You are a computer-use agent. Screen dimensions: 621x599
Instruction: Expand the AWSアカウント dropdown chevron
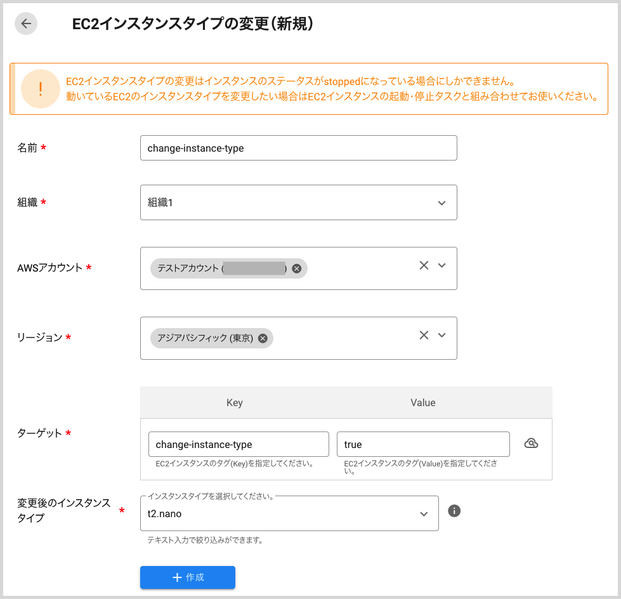coord(442,266)
